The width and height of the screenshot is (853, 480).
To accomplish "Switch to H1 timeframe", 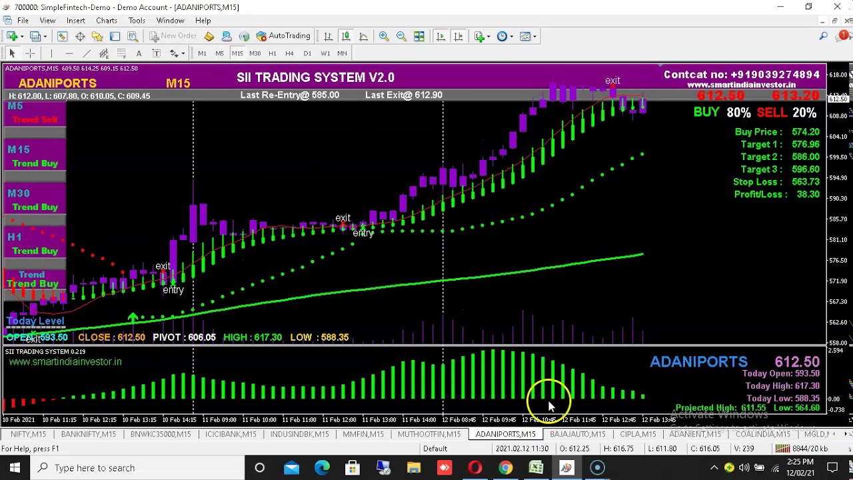I will 272,53.
